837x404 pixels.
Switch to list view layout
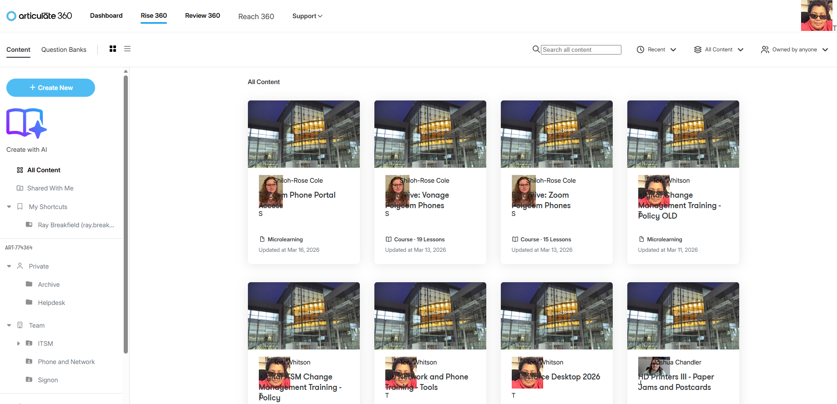(x=127, y=49)
